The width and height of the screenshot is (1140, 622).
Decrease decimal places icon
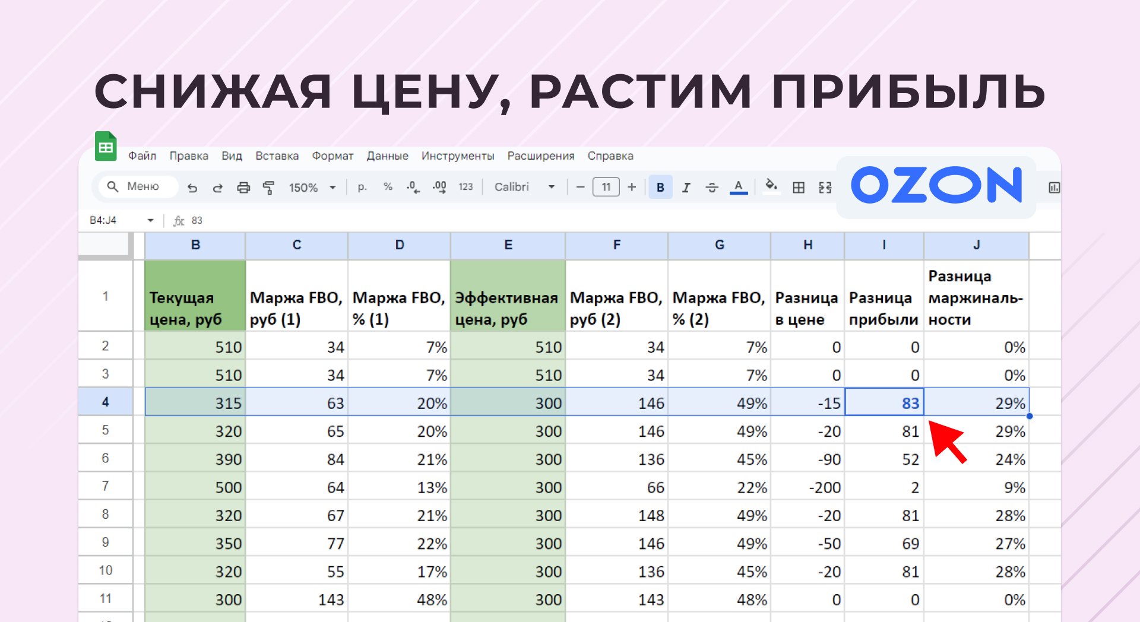(x=413, y=187)
